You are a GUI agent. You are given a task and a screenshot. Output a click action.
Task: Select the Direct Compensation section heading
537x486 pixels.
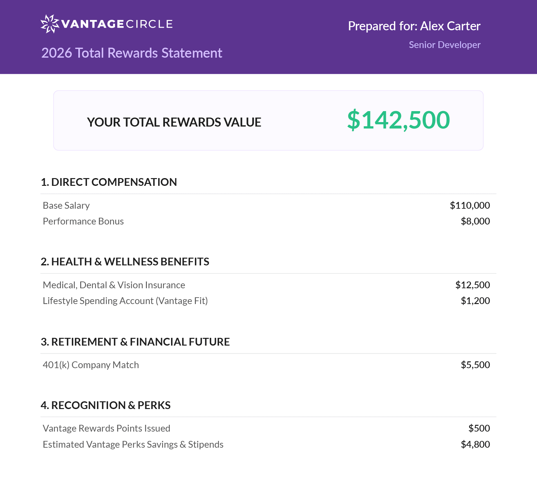click(x=109, y=182)
